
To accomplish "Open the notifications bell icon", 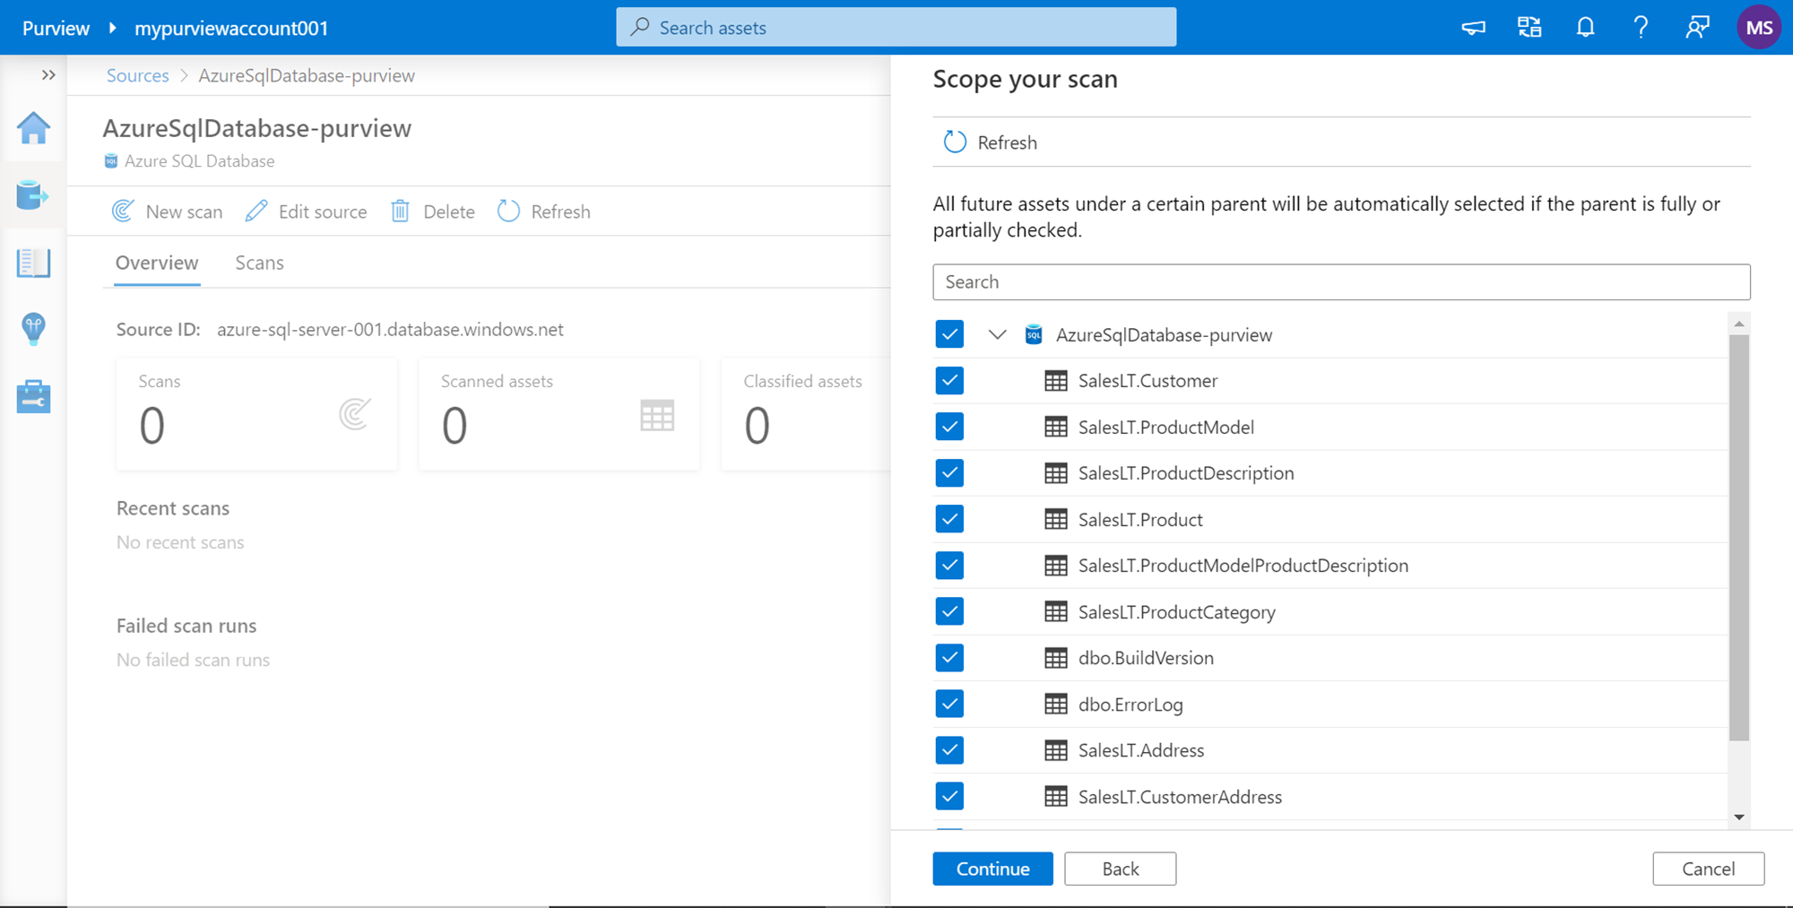I will [1585, 28].
